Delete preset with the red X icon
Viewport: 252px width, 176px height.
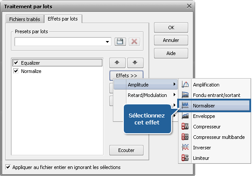click(x=134, y=42)
